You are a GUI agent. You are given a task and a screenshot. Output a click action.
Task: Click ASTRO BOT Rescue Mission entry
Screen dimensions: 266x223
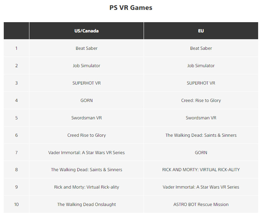(201, 205)
